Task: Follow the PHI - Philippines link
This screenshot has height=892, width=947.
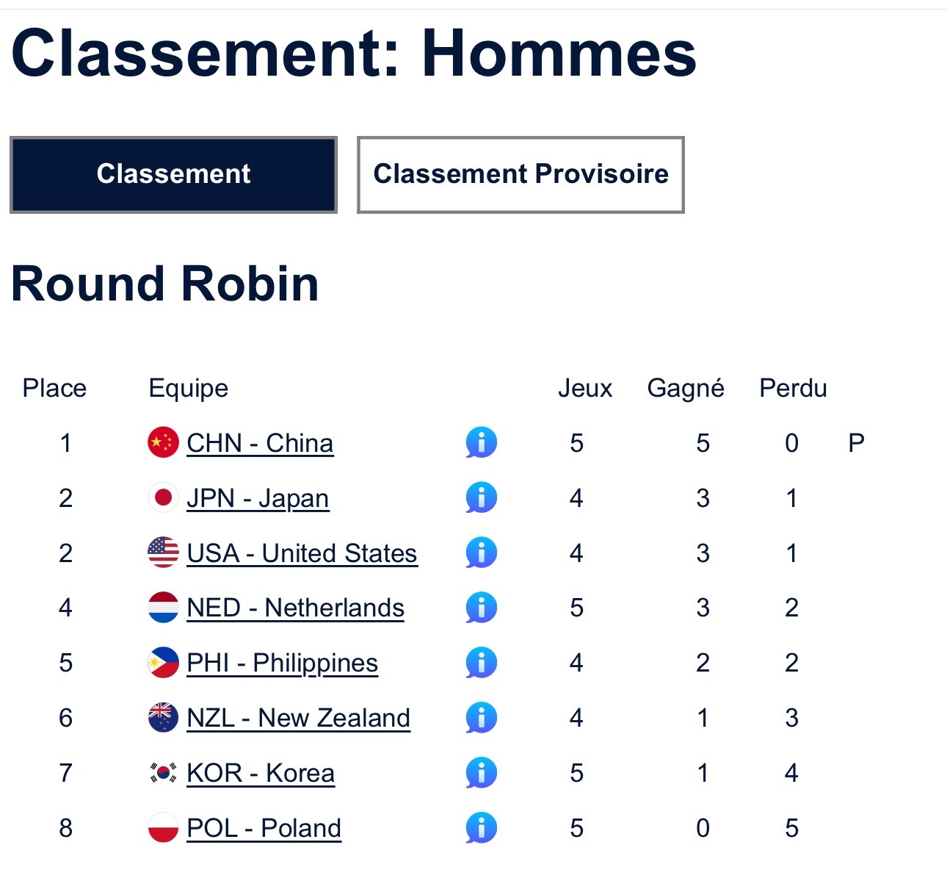Action: [x=282, y=663]
